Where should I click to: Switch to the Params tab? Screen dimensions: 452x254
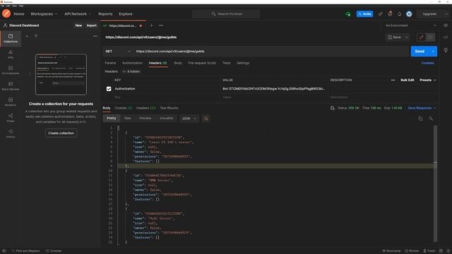point(110,63)
